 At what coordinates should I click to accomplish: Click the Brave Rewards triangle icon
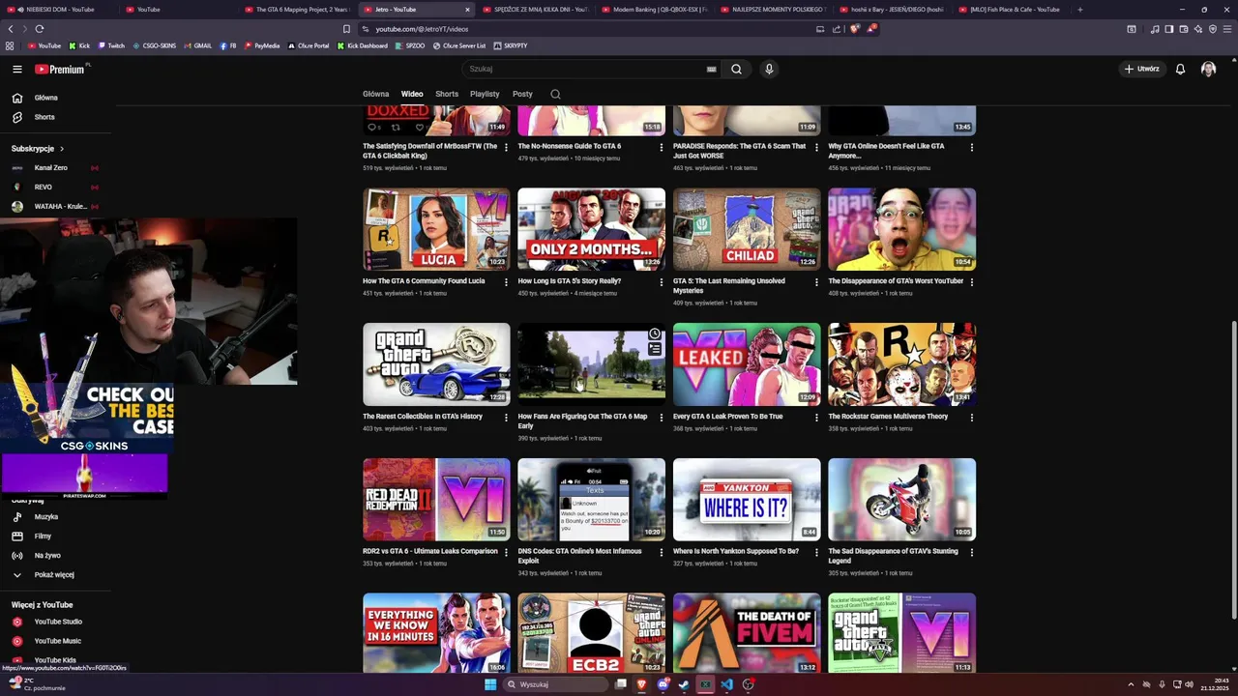pos(871,29)
